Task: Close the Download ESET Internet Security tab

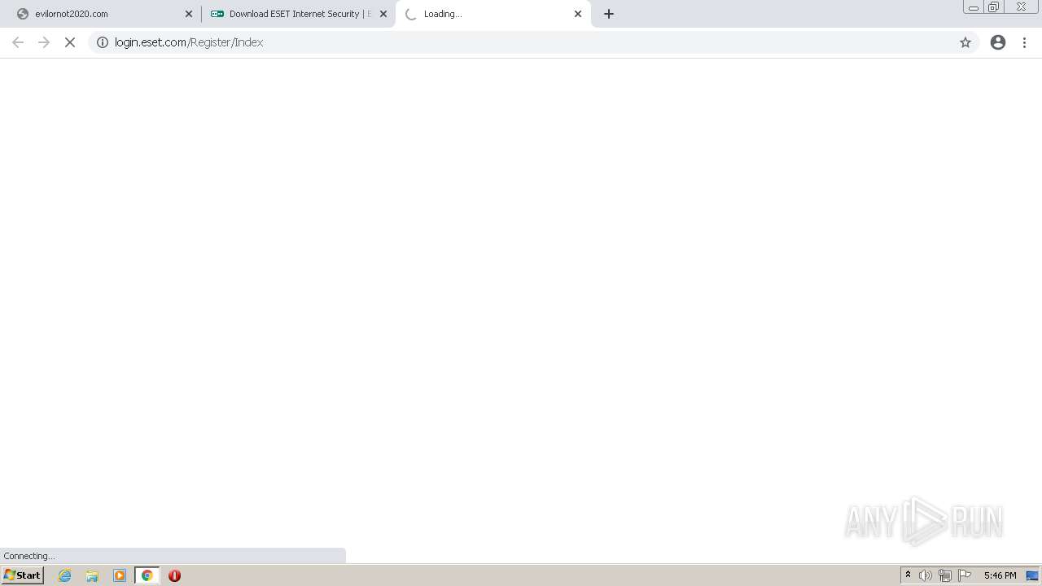Action: [383, 14]
